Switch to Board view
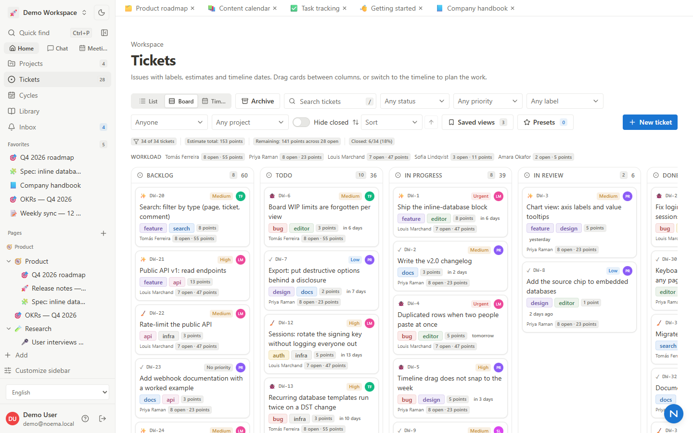693x433 pixels. (x=181, y=101)
